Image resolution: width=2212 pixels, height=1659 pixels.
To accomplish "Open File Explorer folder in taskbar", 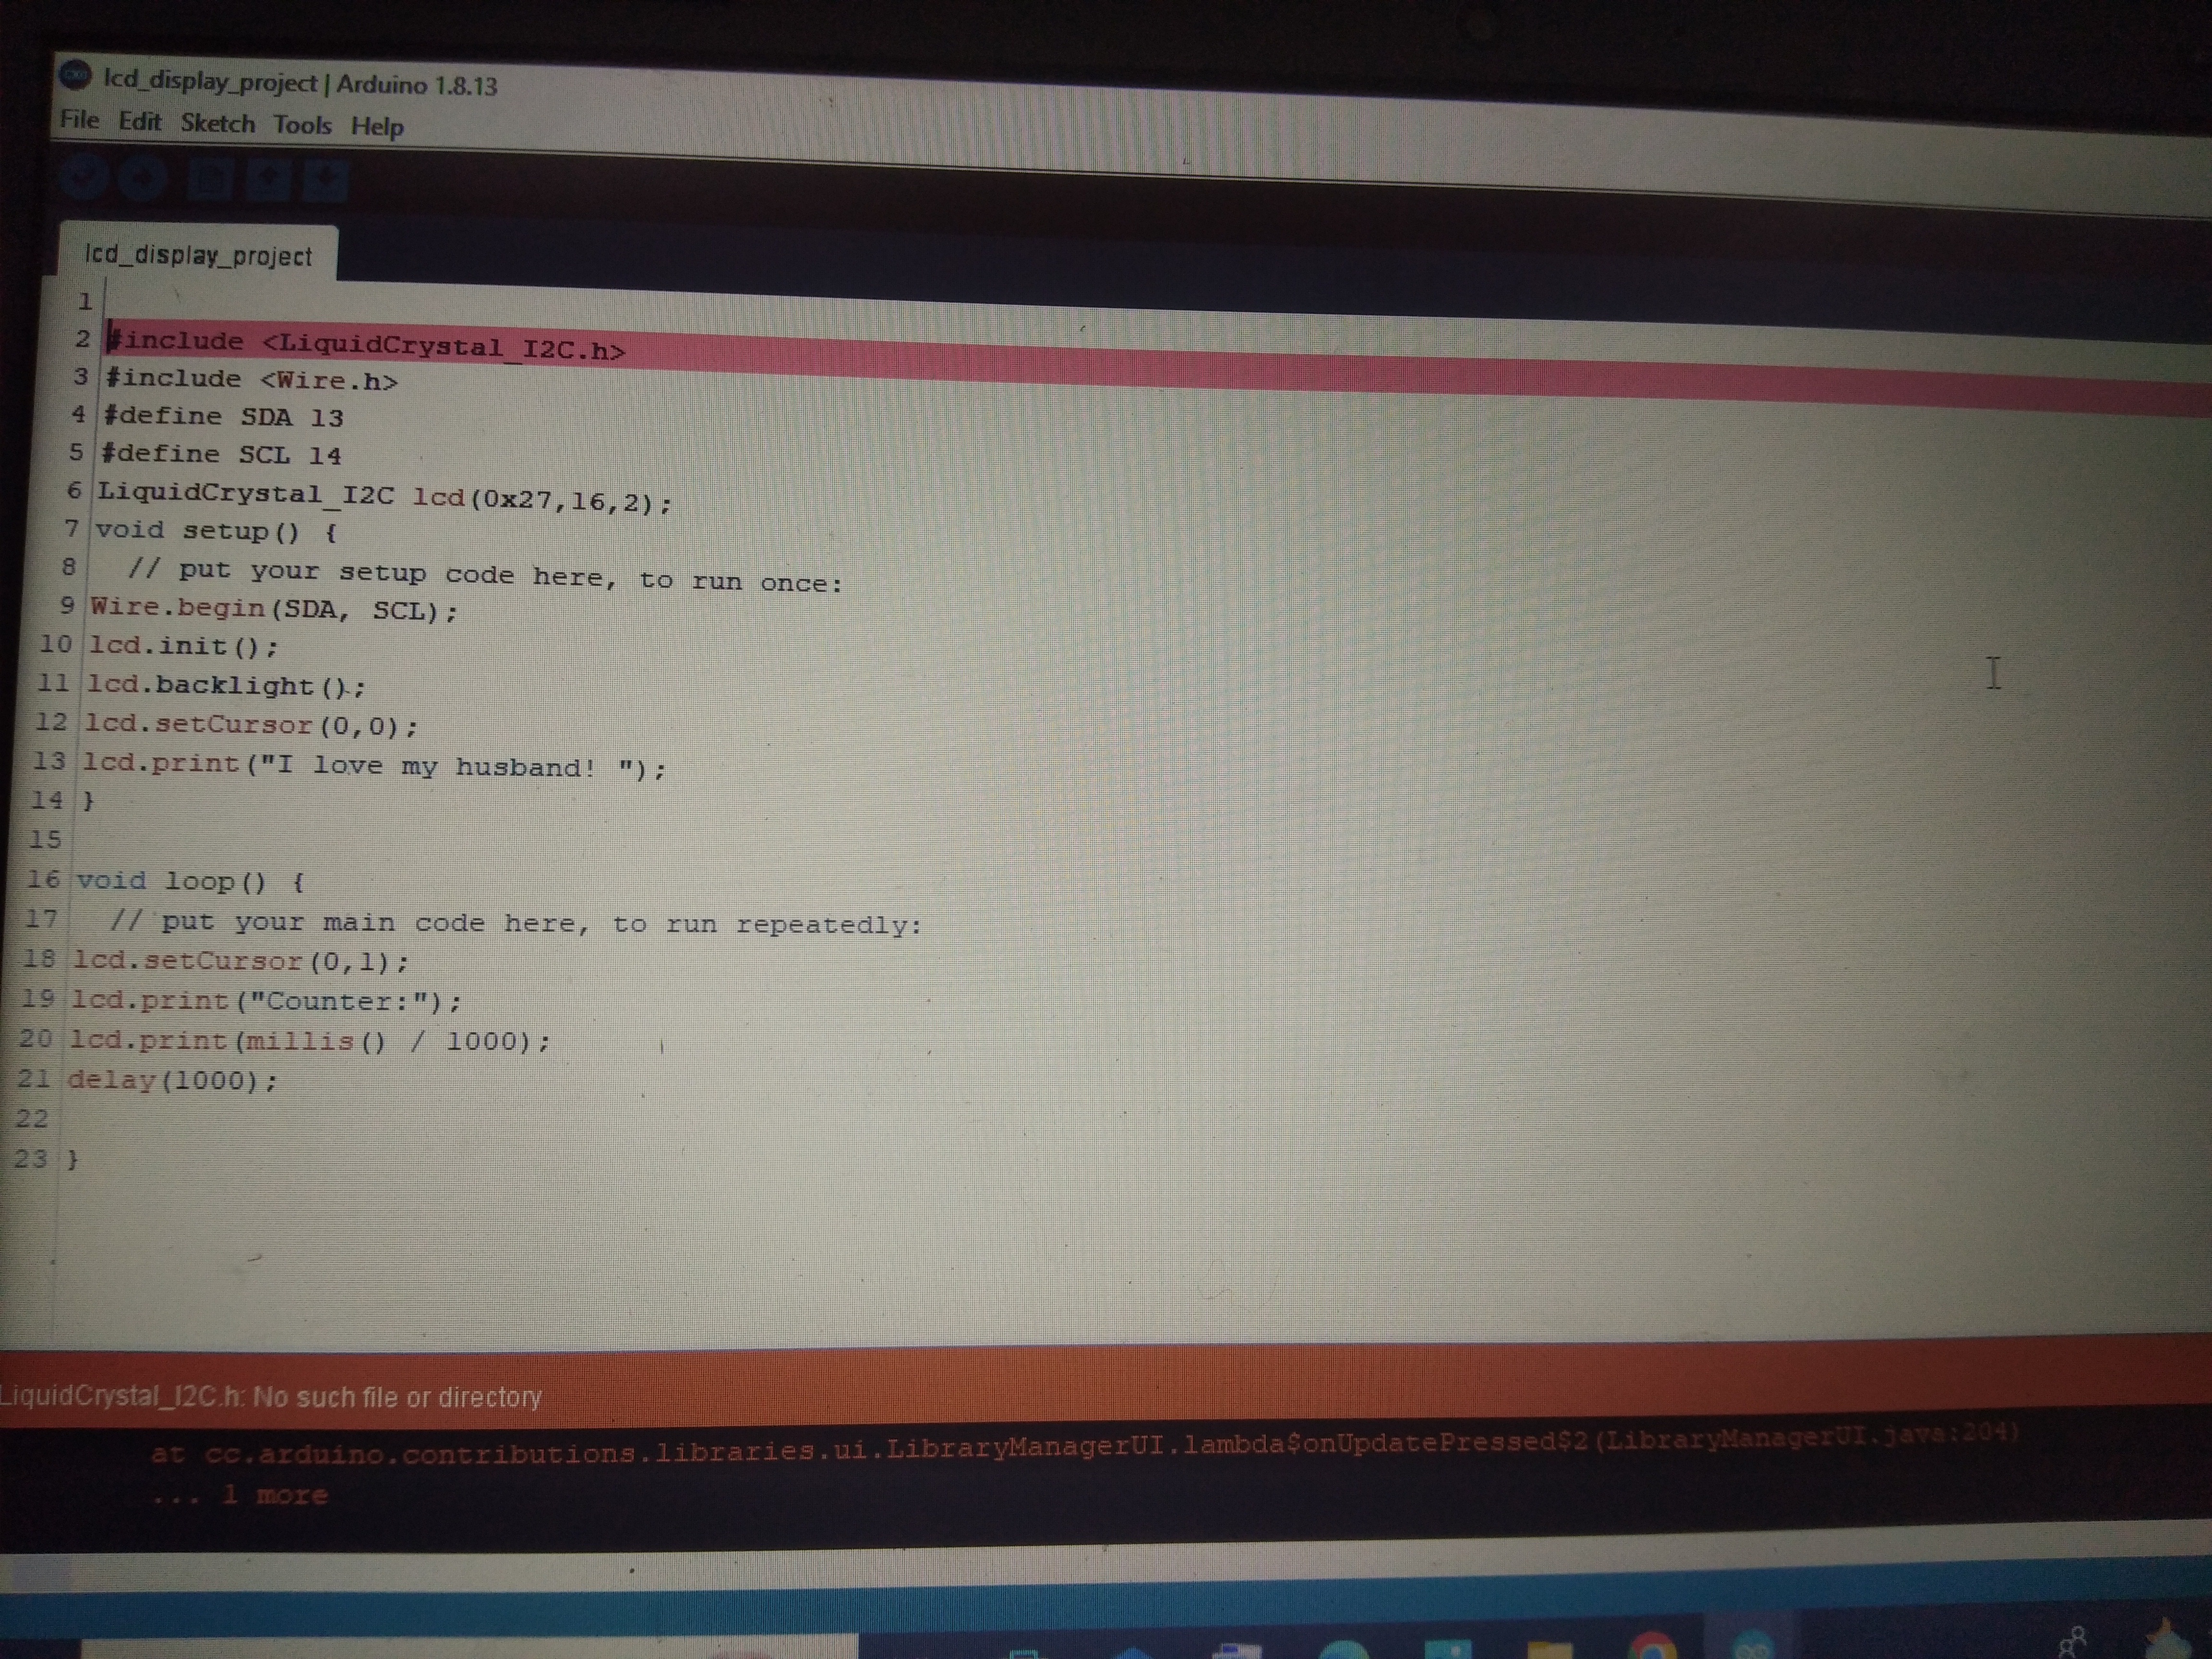I will [x=1549, y=1648].
